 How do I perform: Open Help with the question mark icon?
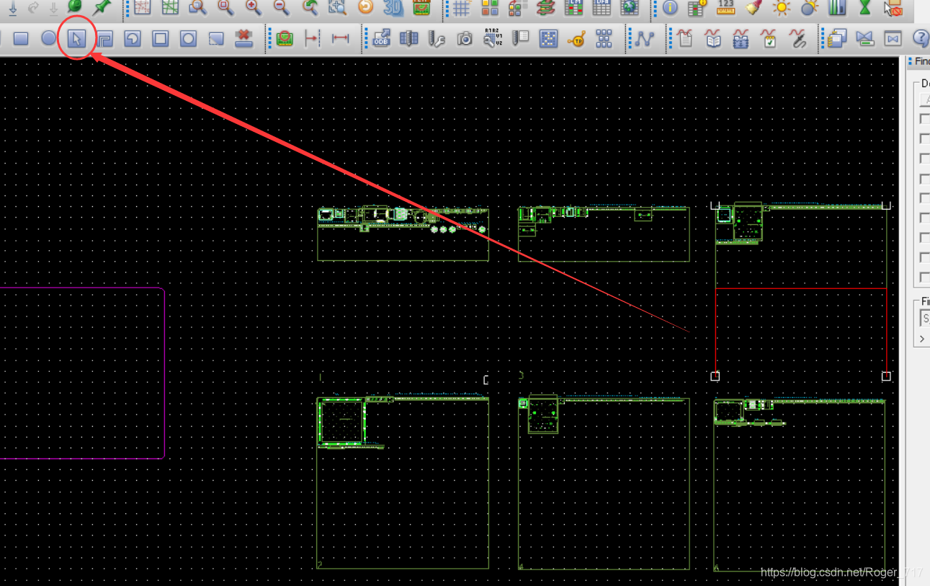pos(921,38)
